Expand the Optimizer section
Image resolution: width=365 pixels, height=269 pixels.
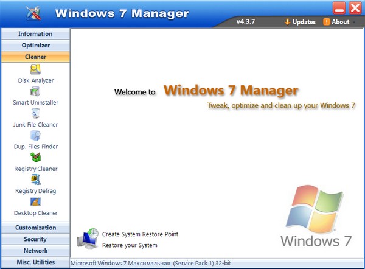point(35,46)
